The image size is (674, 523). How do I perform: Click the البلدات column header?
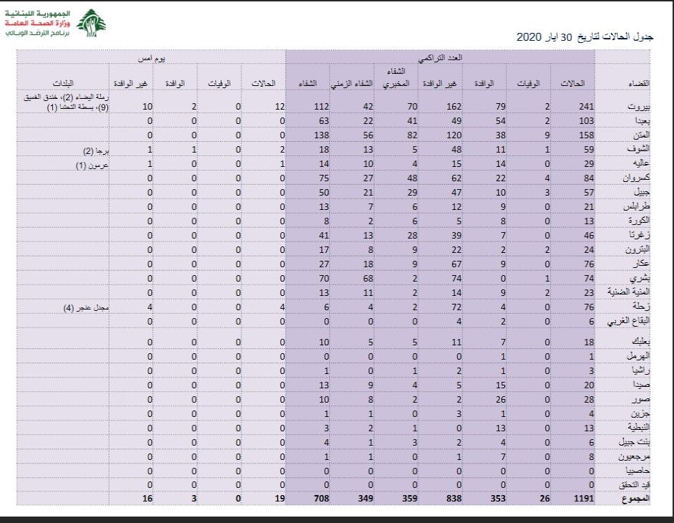tap(71, 84)
